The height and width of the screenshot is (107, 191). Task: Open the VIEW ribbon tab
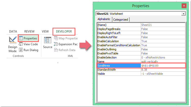45,32
